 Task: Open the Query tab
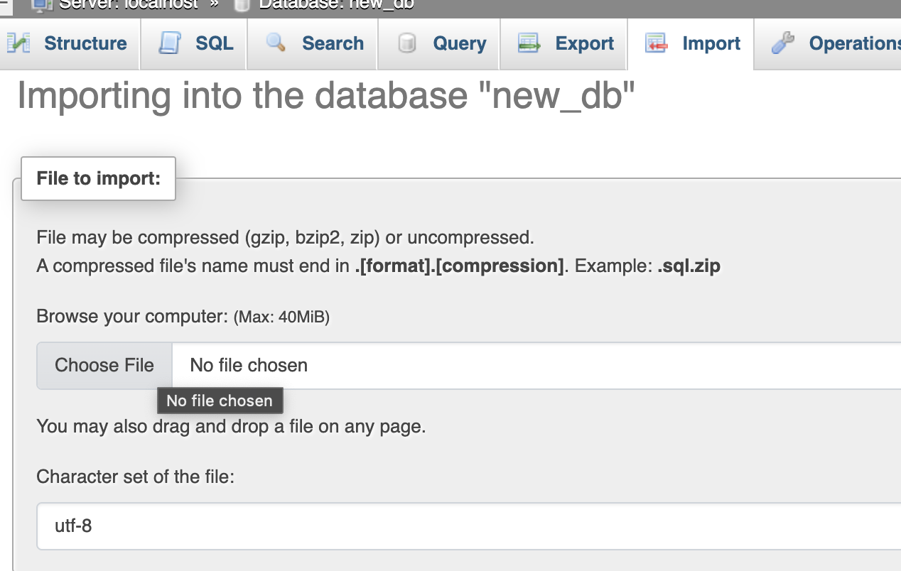tap(459, 43)
